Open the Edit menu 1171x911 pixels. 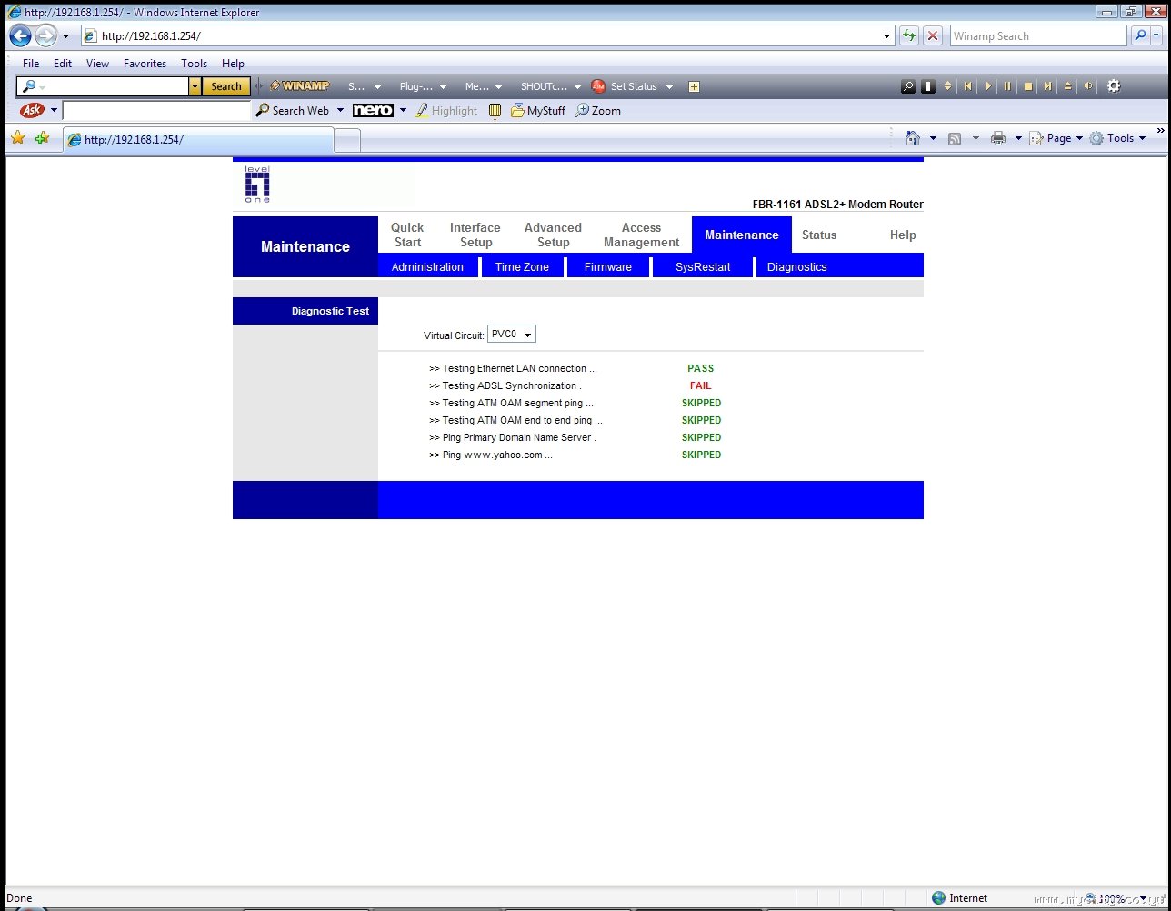coord(63,64)
